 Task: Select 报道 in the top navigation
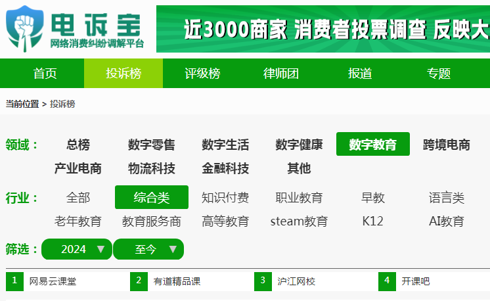[x=360, y=74]
